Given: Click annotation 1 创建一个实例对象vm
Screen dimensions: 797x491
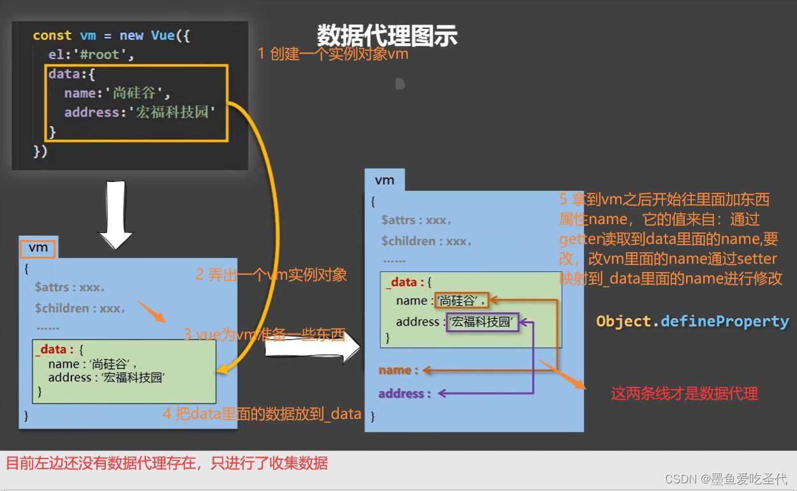Looking at the screenshot, I should click(335, 54).
